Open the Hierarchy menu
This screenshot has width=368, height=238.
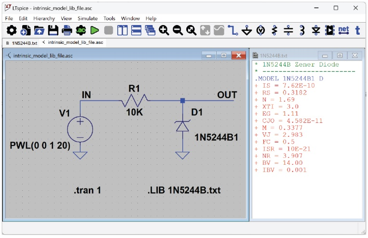tap(44, 18)
